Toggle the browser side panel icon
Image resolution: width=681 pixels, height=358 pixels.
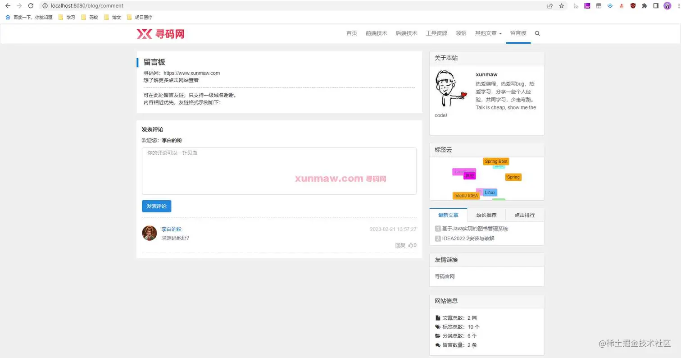click(x=656, y=5)
